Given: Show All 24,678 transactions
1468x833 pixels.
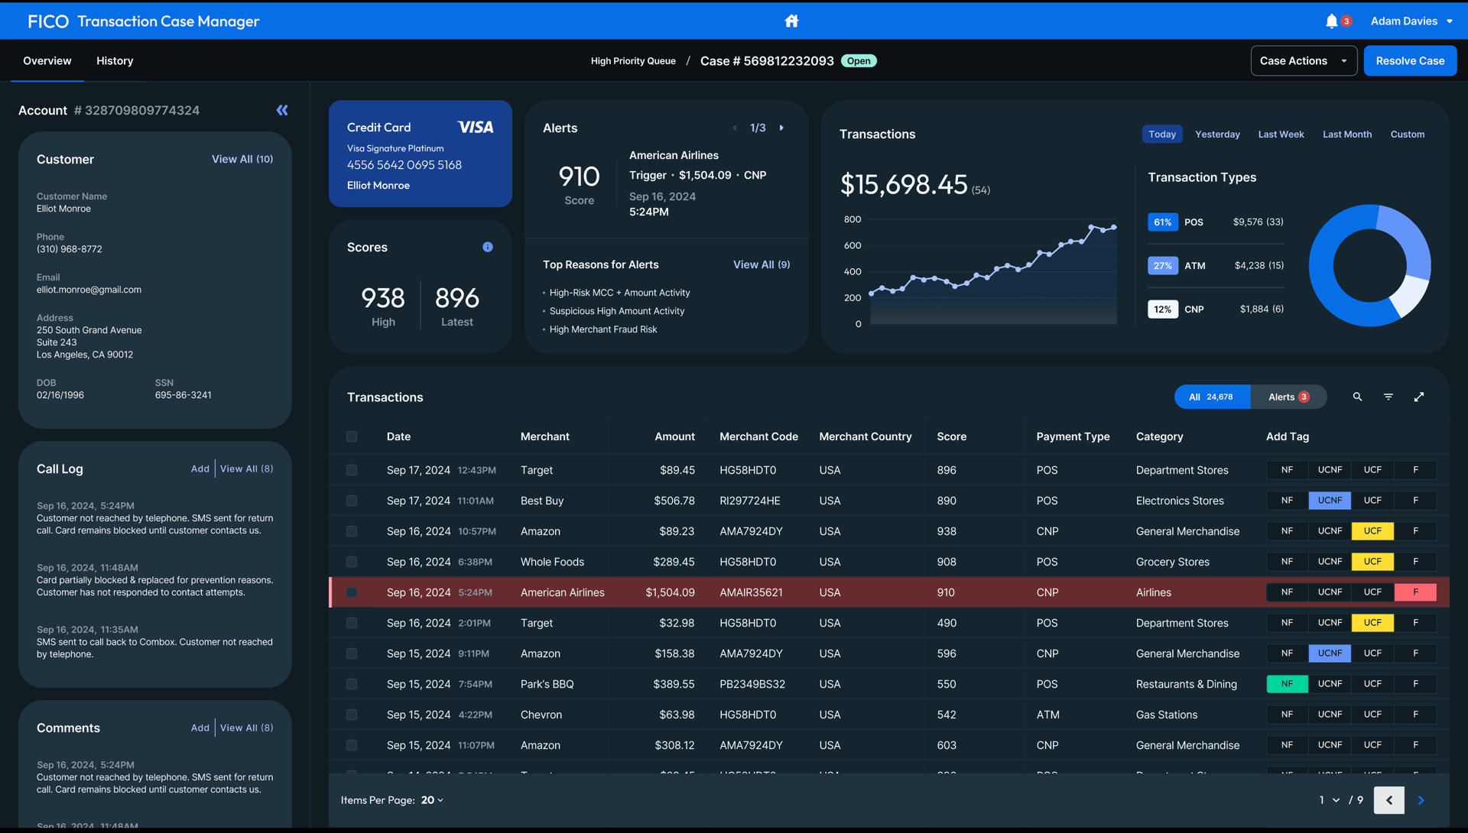Looking at the screenshot, I should [1212, 397].
